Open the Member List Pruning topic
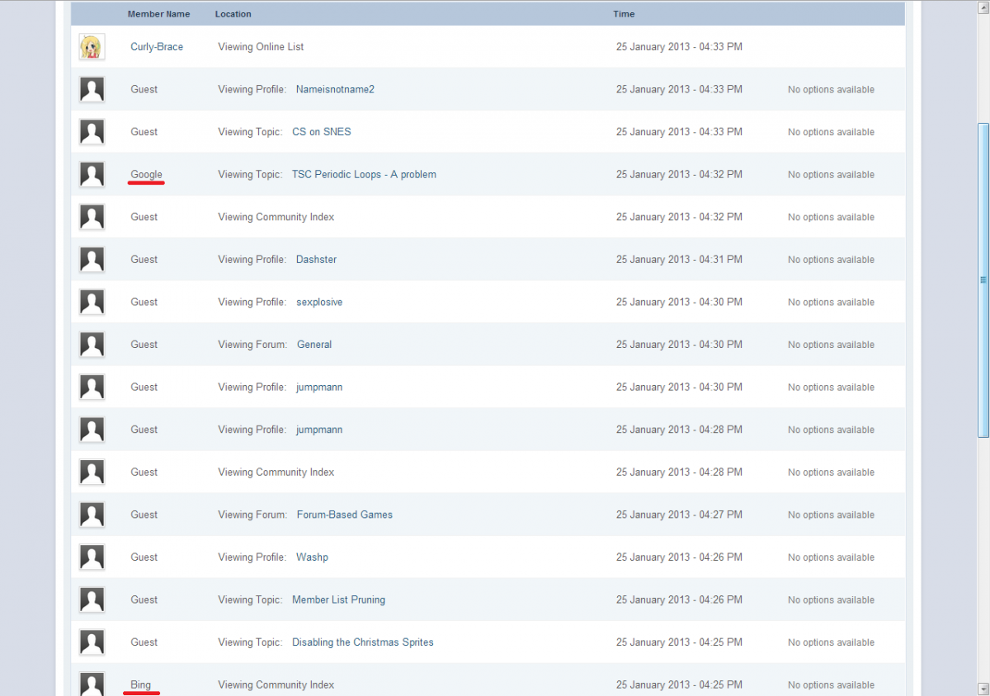This screenshot has height=696, width=990. tap(338, 600)
